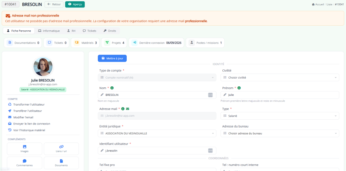Click the Envoyer le lien de connexion icon

10,124
